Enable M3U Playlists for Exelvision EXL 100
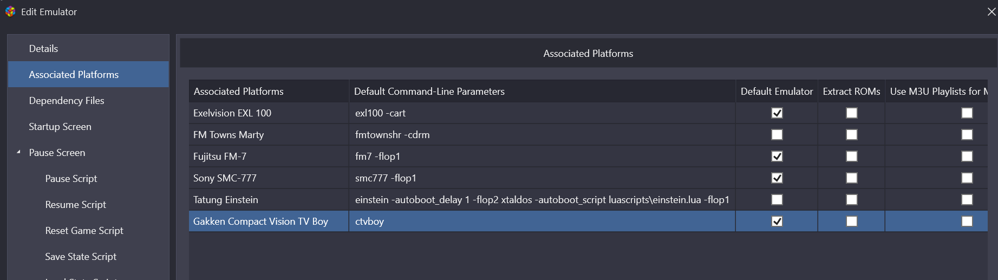 coord(967,113)
